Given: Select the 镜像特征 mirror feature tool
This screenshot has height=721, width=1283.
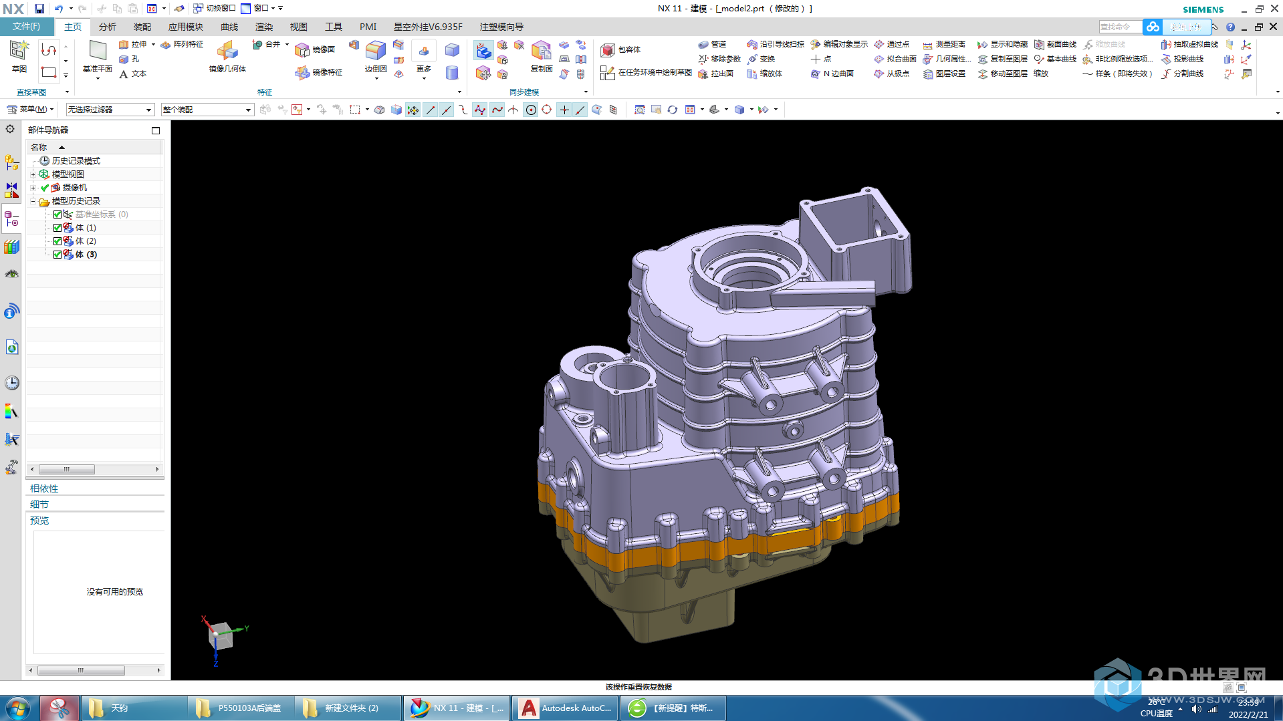Looking at the screenshot, I should (319, 72).
